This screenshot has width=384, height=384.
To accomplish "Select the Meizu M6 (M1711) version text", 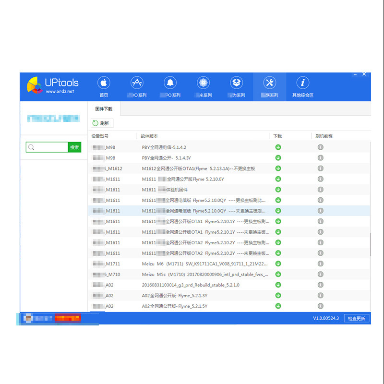I will tap(205, 264).
